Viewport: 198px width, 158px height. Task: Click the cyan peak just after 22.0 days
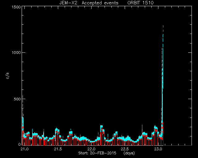101,126
